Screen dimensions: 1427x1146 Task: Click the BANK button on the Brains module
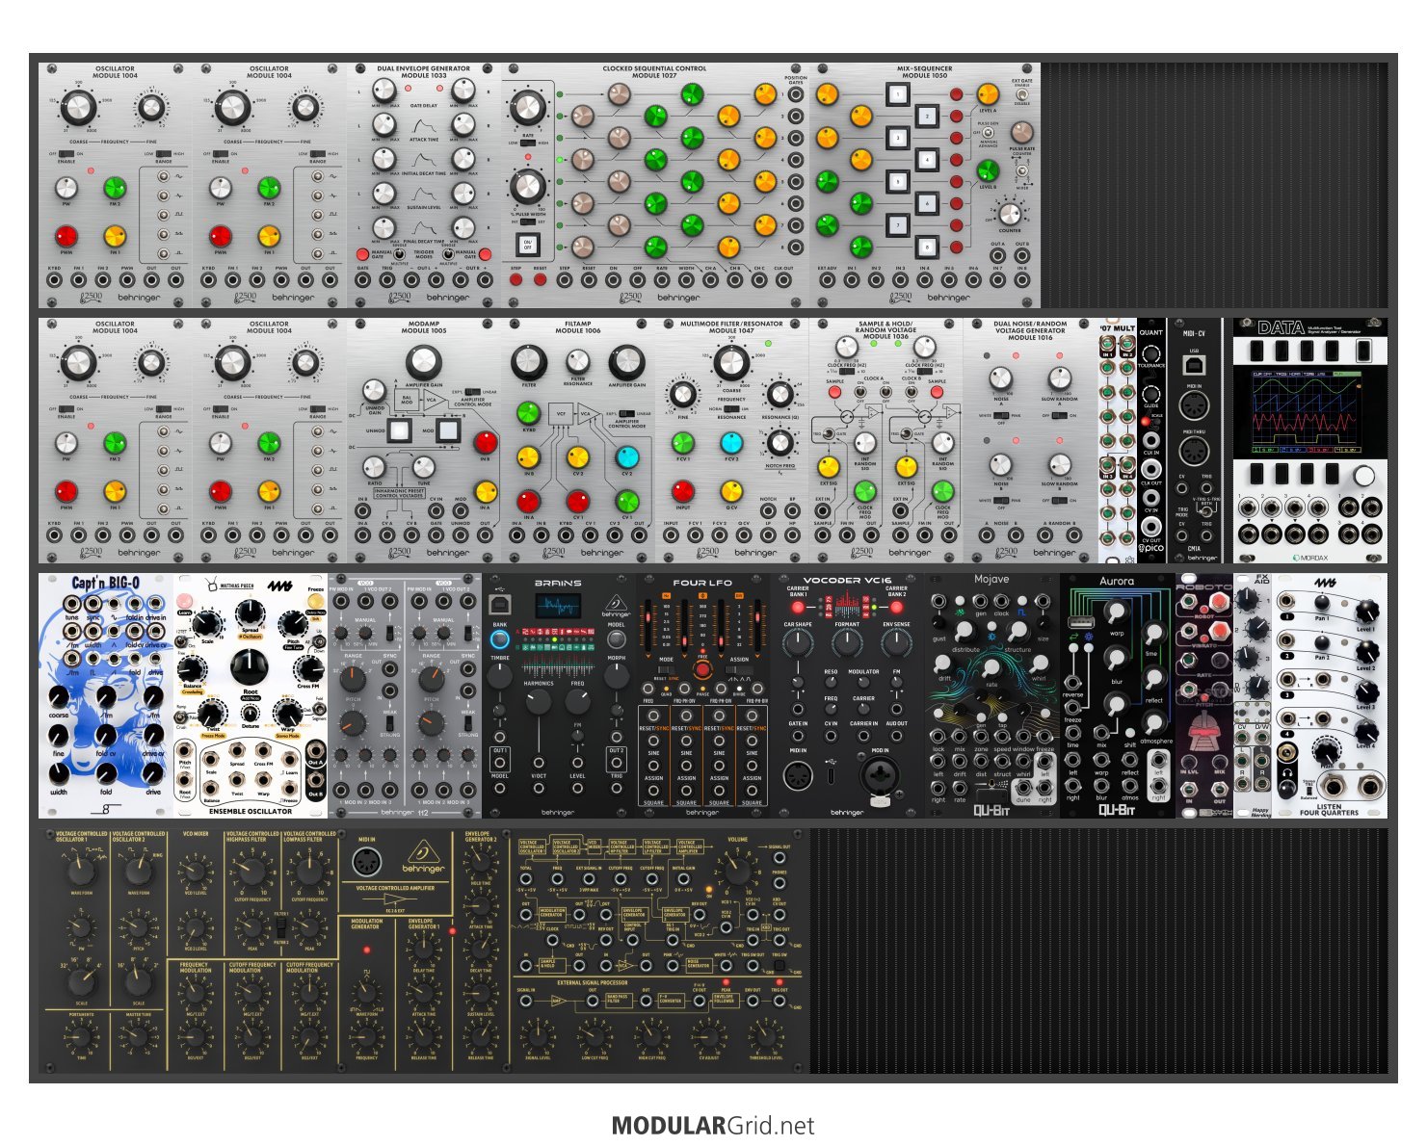(x=499, y=638)
